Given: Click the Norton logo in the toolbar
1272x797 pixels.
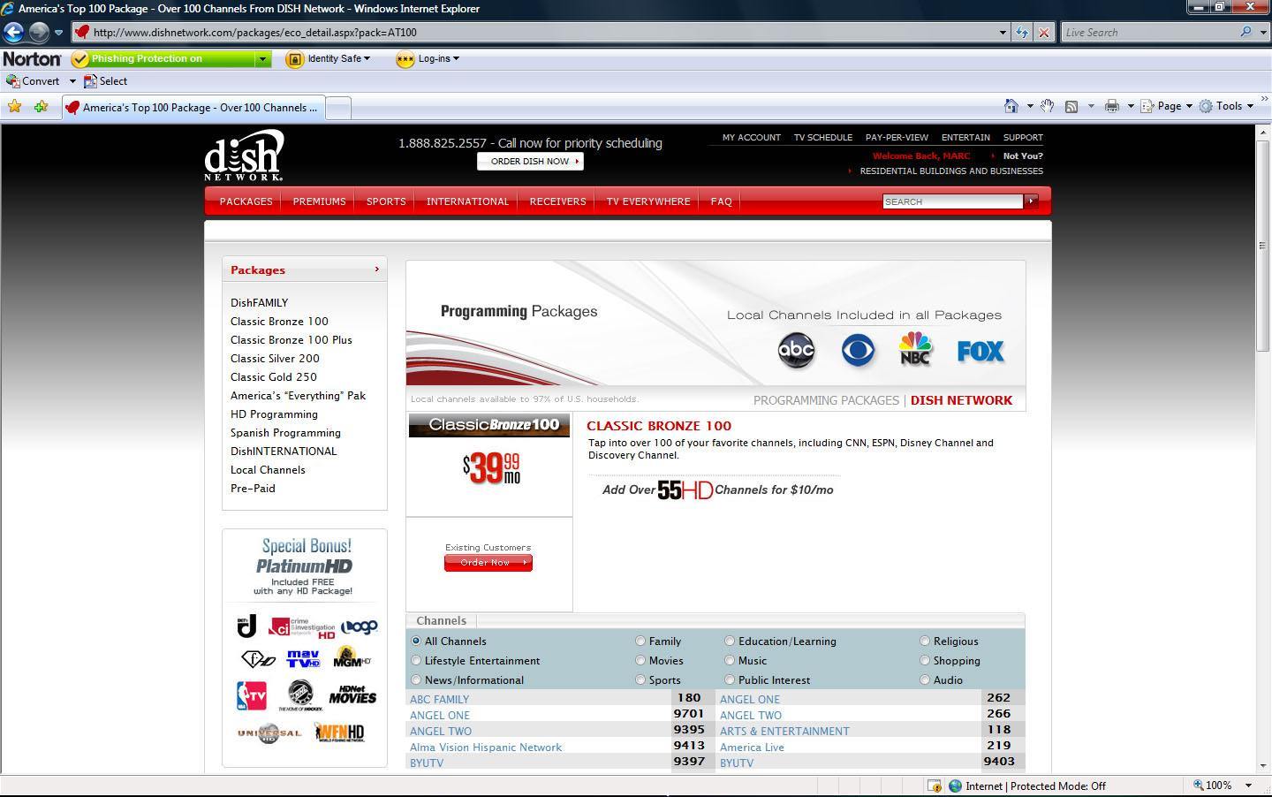Looking at the screenshot, I should click(32, 59).
